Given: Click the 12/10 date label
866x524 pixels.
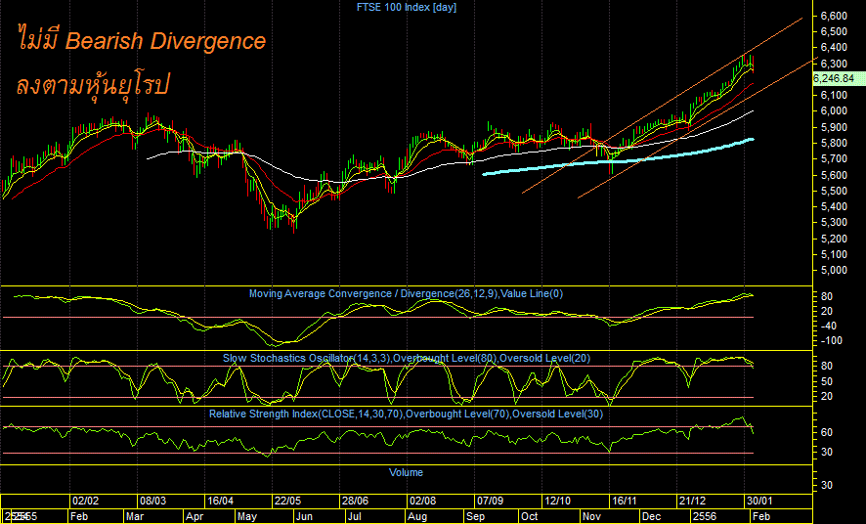Looking at the screenshot, I should pyautogui.click(x=557, y=502).
